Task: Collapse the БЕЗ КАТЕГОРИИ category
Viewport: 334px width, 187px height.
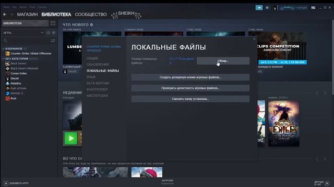Action: [4, 59]
